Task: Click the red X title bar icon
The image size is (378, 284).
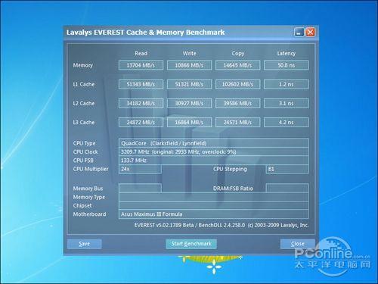Action: coord(310,32)
